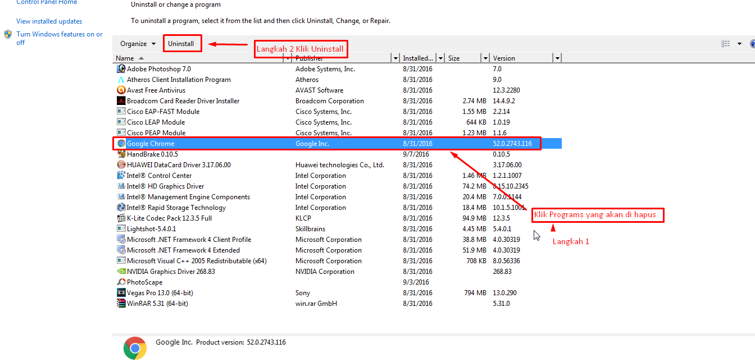Click the Intel HD Graphics Driver icon
Screen dimensions: 755x362
click(x=121, y=186)
